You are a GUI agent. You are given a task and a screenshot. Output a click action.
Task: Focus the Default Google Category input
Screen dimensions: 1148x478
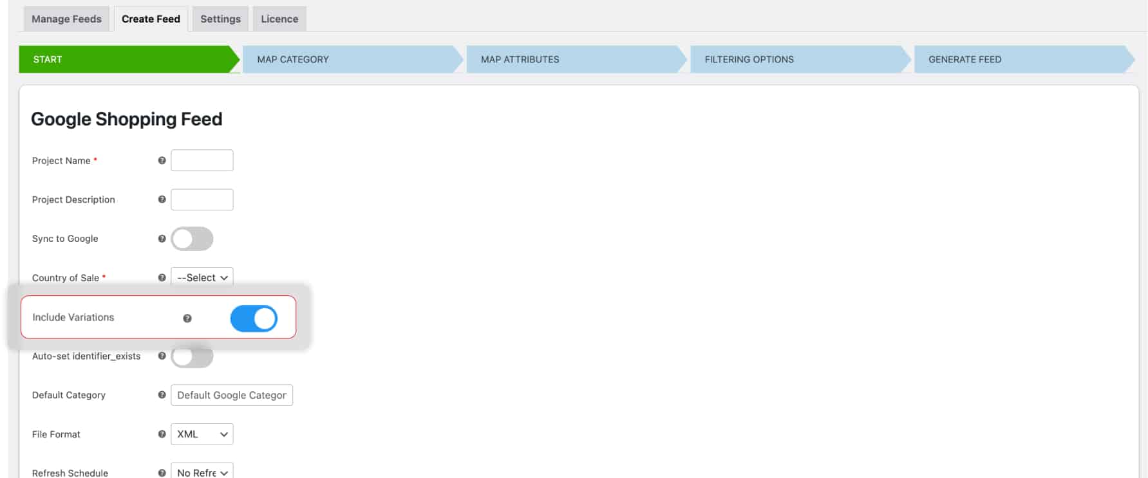(231, 395)
